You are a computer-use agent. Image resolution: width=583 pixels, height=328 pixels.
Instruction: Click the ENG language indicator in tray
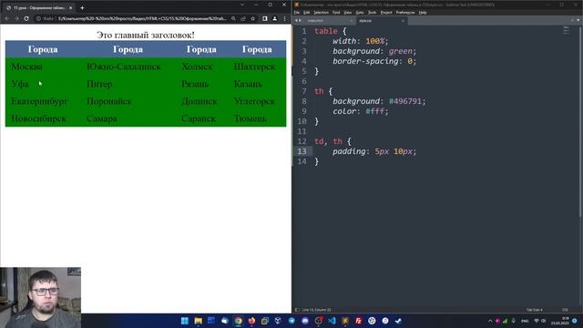[525, 321]
